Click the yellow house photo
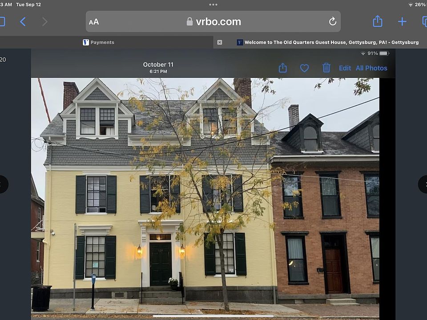Image resolution: width=427 pixels, height=320 pixels. point(205,198)
